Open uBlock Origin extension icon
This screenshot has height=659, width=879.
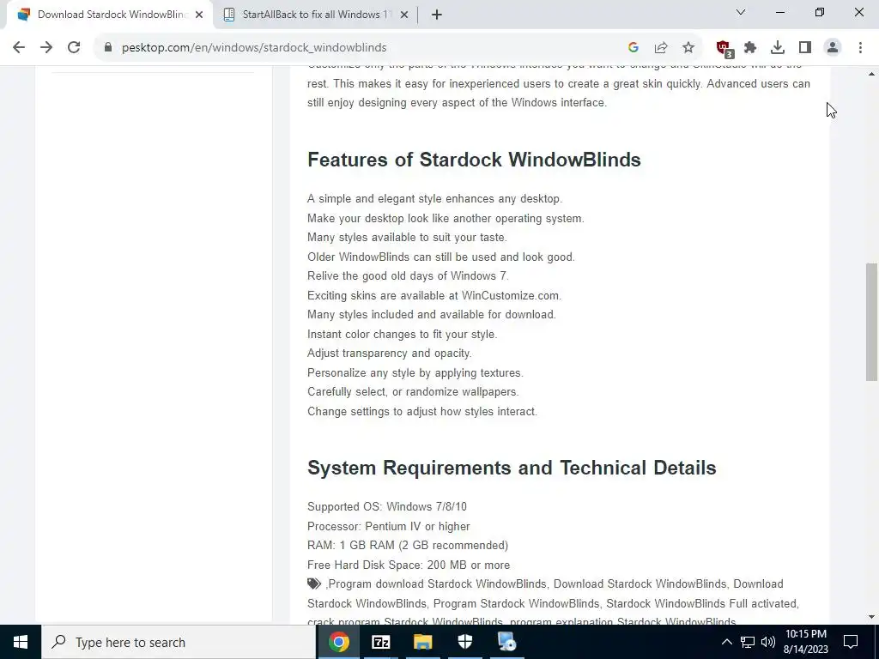tap(724, 49)
